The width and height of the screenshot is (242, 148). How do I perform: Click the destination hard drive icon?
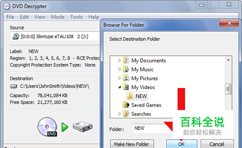[14, 86]
